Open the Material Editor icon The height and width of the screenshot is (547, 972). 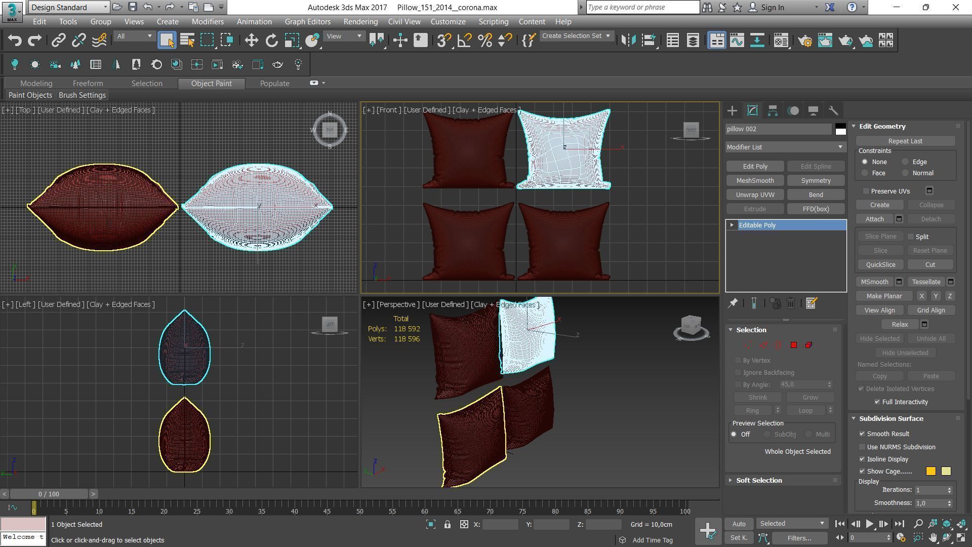781,41
